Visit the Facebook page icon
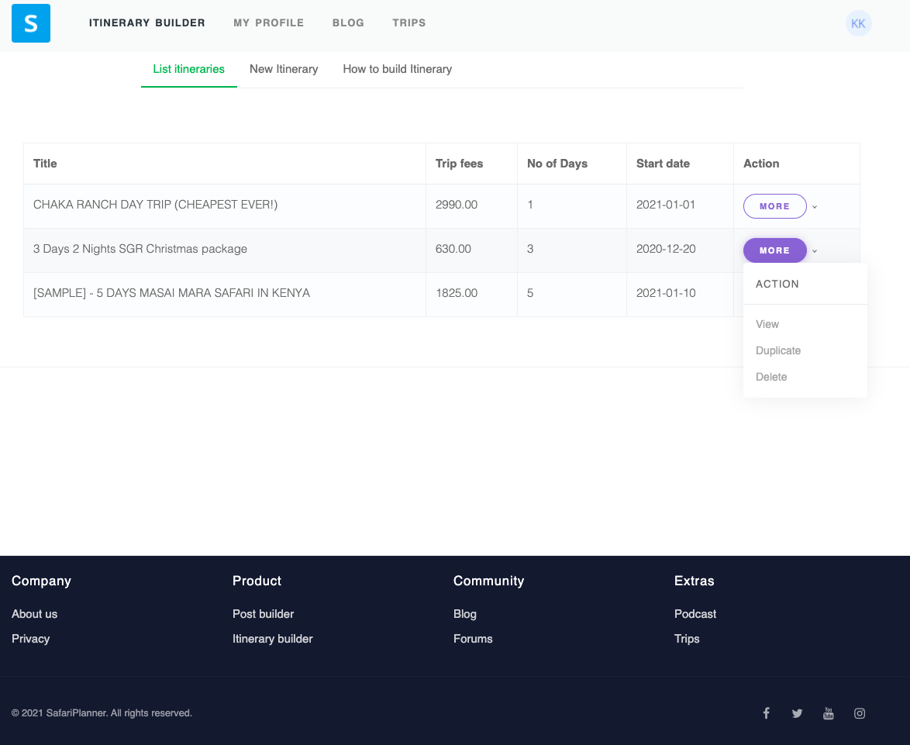 click(x=766, y=713)
